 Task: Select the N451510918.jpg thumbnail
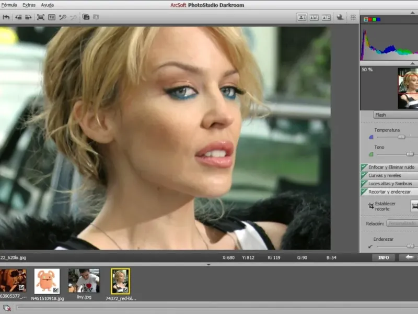point(47,282)
